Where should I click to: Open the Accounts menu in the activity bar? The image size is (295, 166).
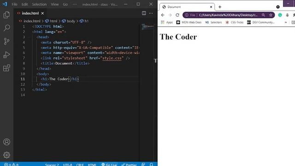(x=6, y=142)
